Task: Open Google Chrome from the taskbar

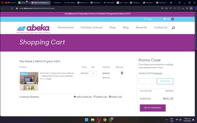Action: (105, 120)
